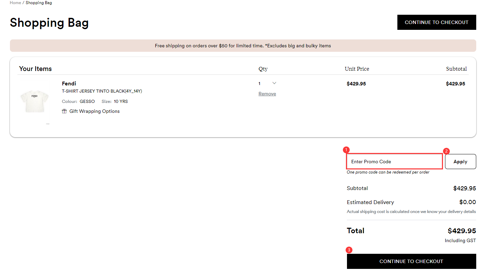Expand the quantity dropdown chevron
This screenshot has height=273, width=492.
(x=274, y=83)
